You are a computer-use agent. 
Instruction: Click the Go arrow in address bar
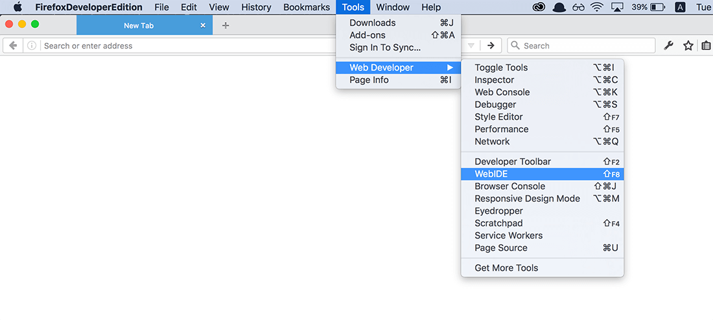491,45
